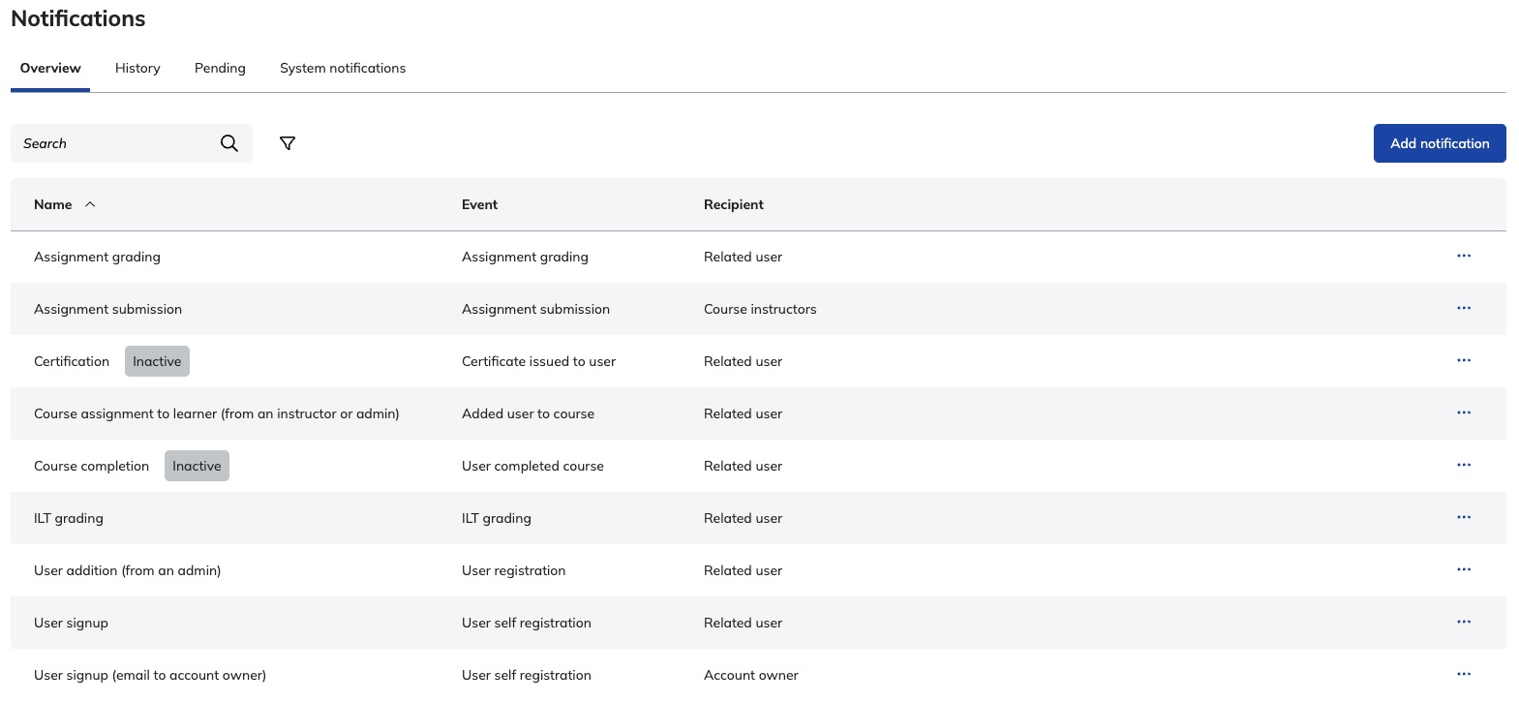
Task: Select the Assignment grading notification name
Action: click(97, 257)
